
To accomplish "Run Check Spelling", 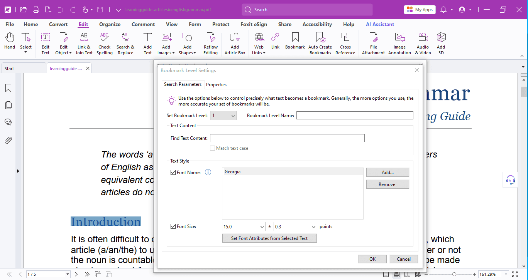I will click(x=104, y=44).
